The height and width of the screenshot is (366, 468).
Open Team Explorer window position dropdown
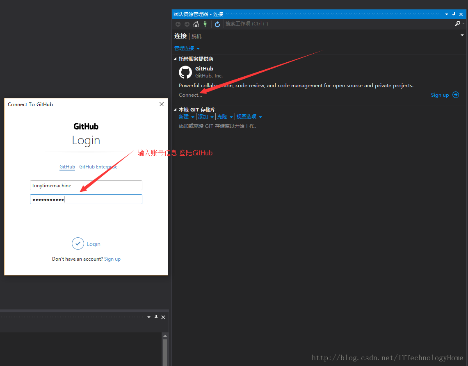[447, 14]
